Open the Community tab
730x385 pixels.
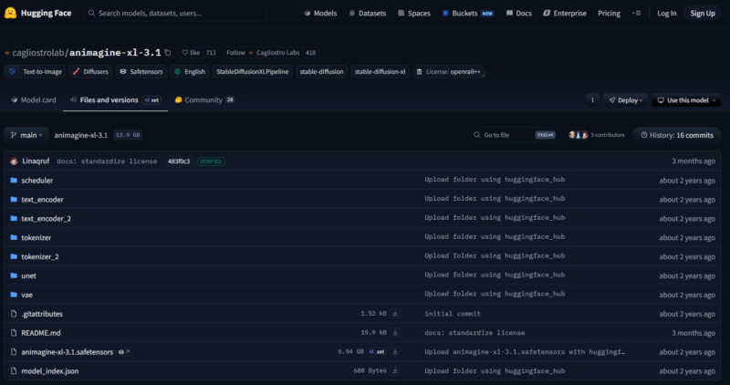point(203,100)
